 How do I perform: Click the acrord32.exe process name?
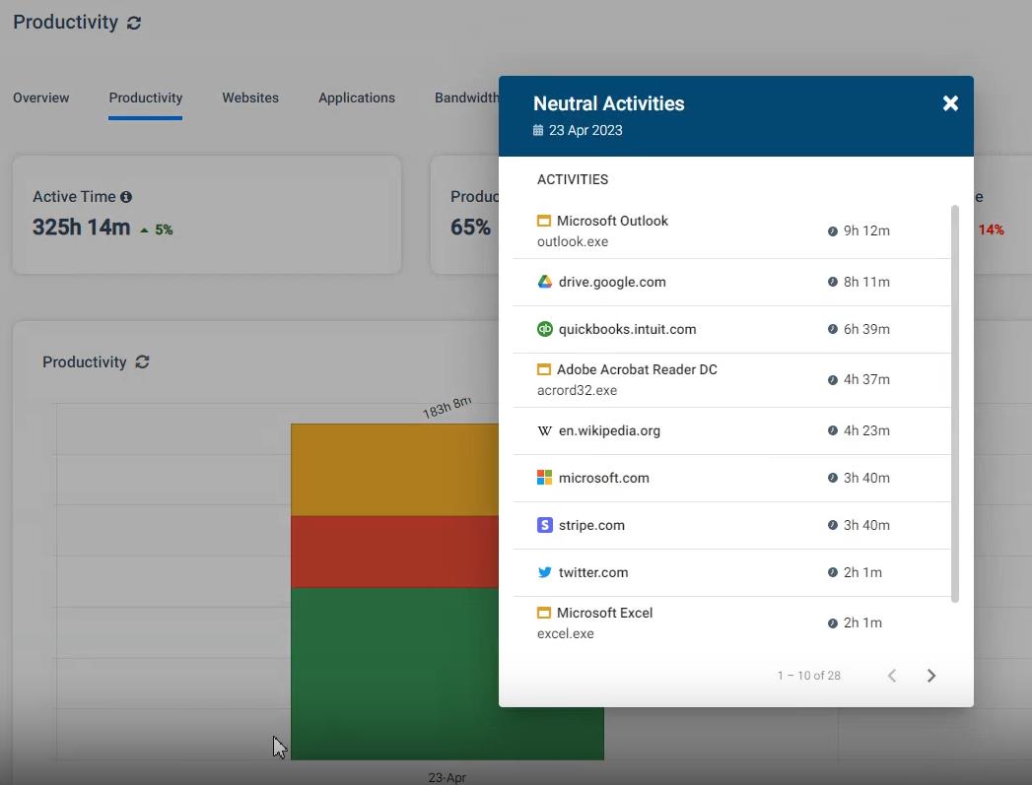tap(578, 390)
